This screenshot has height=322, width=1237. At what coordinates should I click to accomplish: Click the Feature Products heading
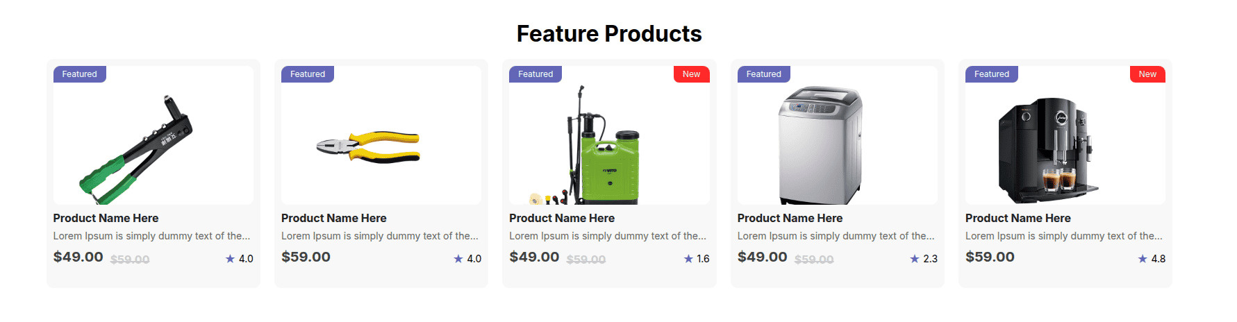609,33
